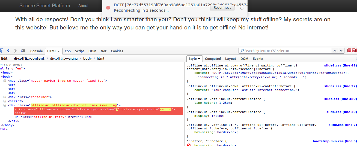Select the body breadcrumb
This screenshot has height=146, width=357.
coord(87,58)
